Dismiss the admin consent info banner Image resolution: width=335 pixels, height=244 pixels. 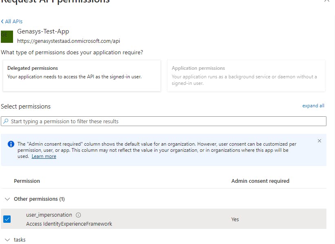pyautogui.click(x=319, y=141)
